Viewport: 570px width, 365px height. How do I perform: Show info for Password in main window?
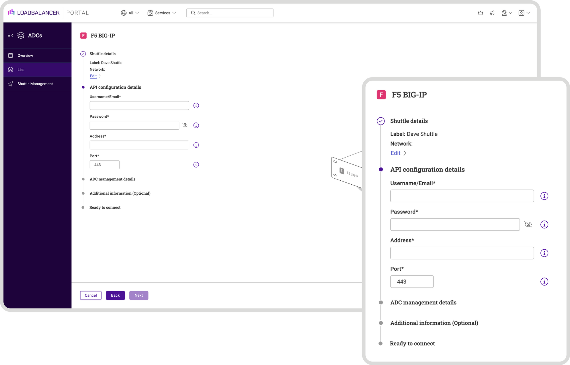(196, 125)
